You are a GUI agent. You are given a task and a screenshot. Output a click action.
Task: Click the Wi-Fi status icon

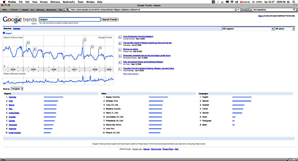coord(232,2)
